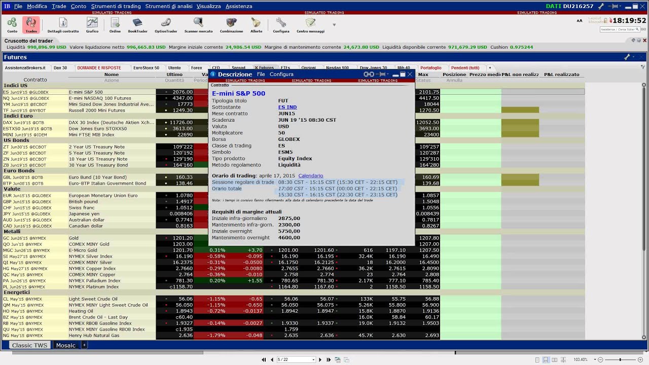Open Dettagli contratto from the toolbar

(x=63, y=25)
